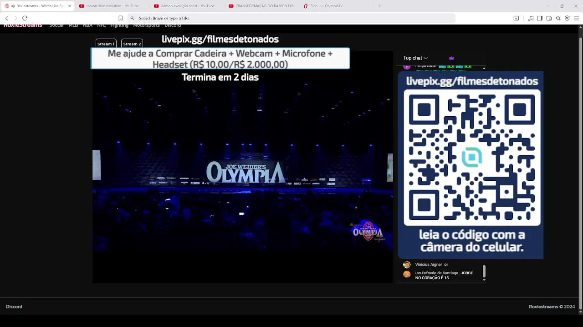
Task: Click 'leia o código com a câmera' caption
Action: pos(471,241)
